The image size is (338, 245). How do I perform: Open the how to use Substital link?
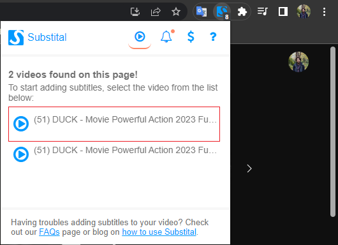[159, 232]
